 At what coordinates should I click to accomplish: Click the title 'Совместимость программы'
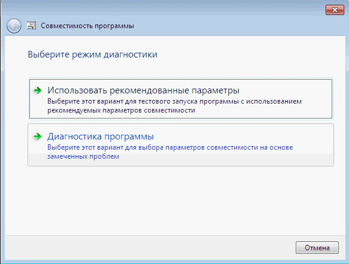pyautogui.click(x=87, y=26)
